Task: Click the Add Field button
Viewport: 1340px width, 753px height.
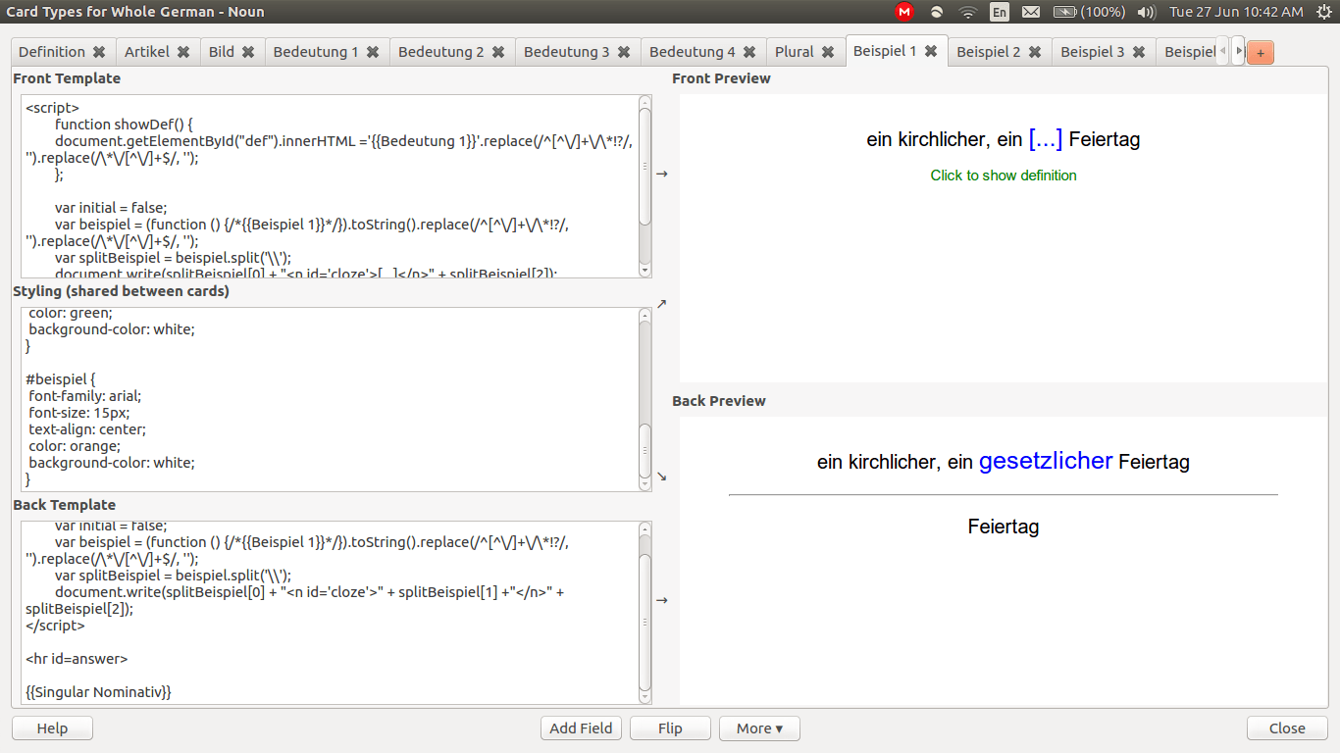Action: click(581, 728)
